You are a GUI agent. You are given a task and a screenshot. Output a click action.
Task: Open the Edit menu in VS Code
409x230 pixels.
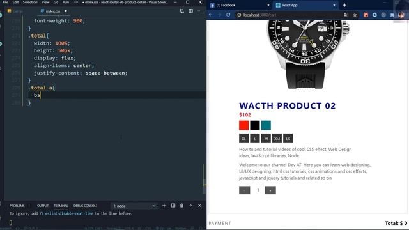[x=15, y=2]
